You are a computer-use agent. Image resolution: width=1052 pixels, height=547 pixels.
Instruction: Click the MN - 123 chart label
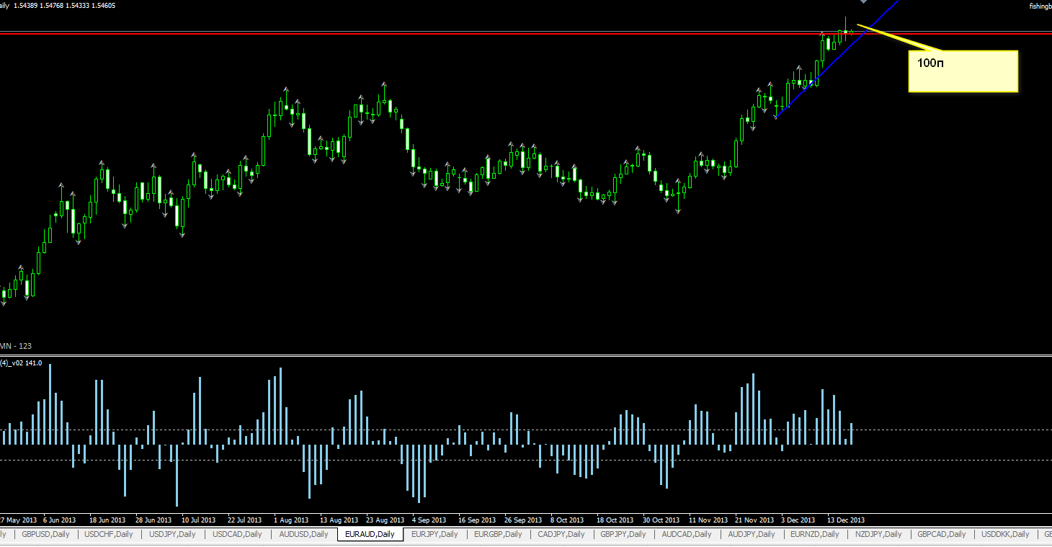(x=16, y=346)
